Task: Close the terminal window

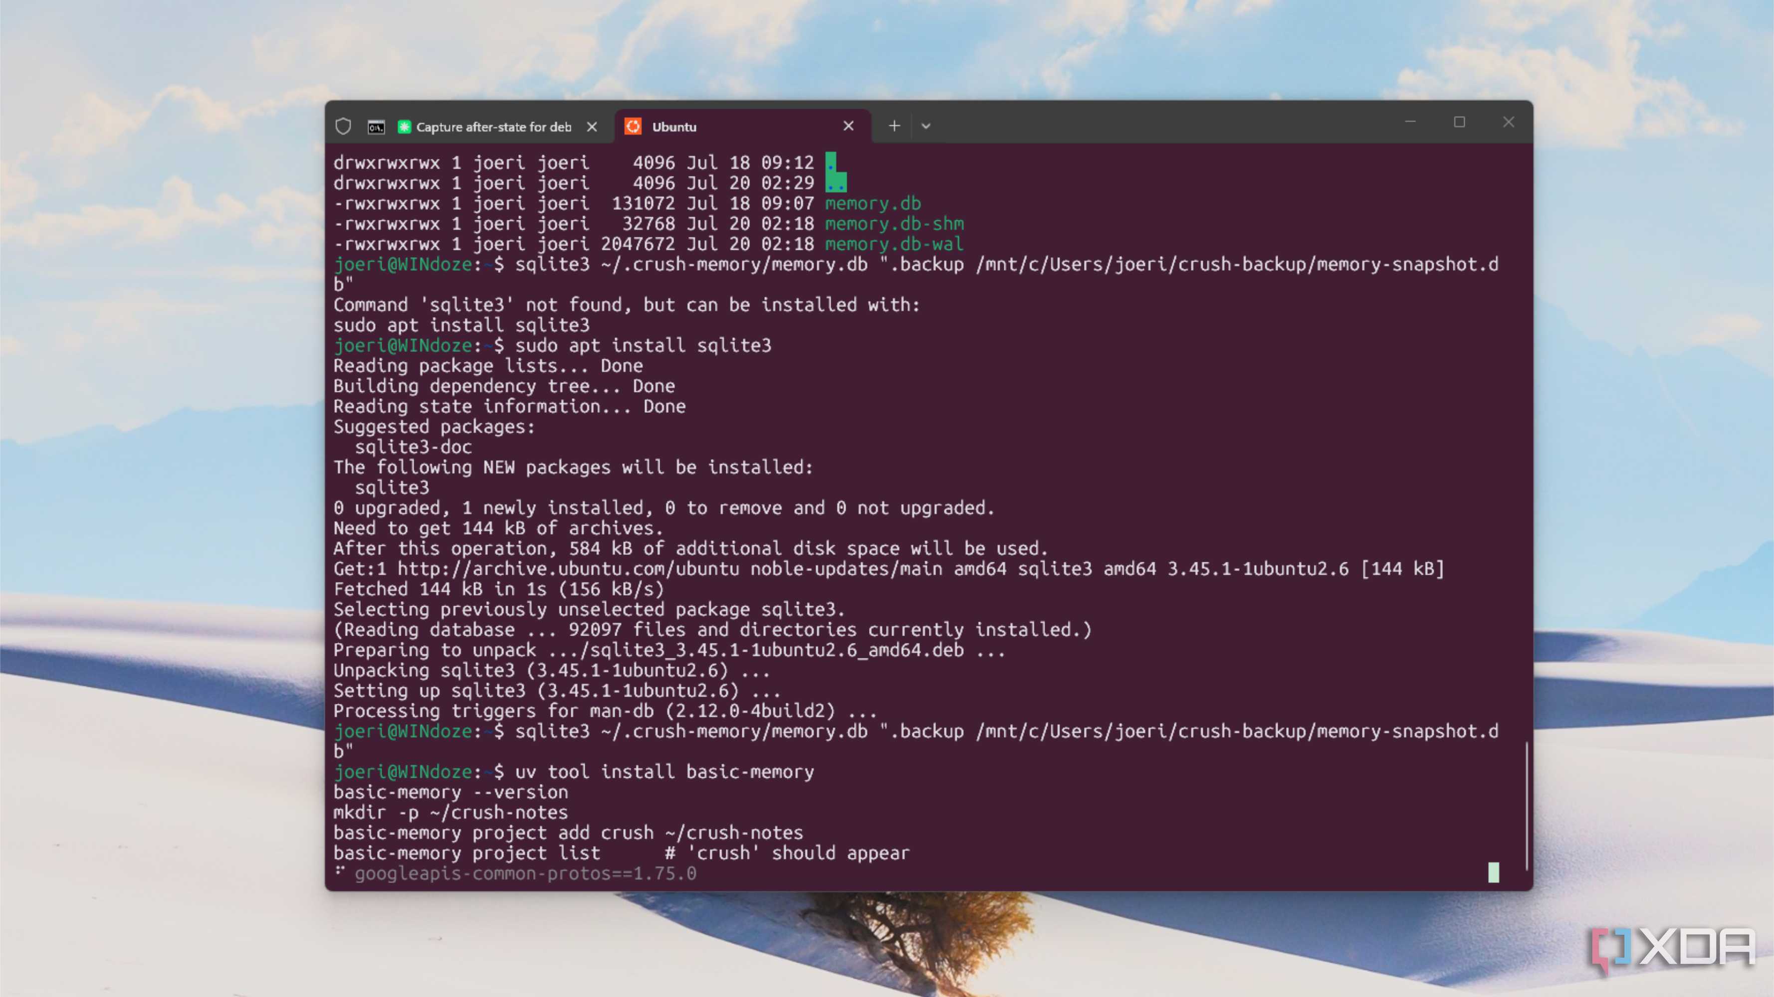Action: [1508, 122]
